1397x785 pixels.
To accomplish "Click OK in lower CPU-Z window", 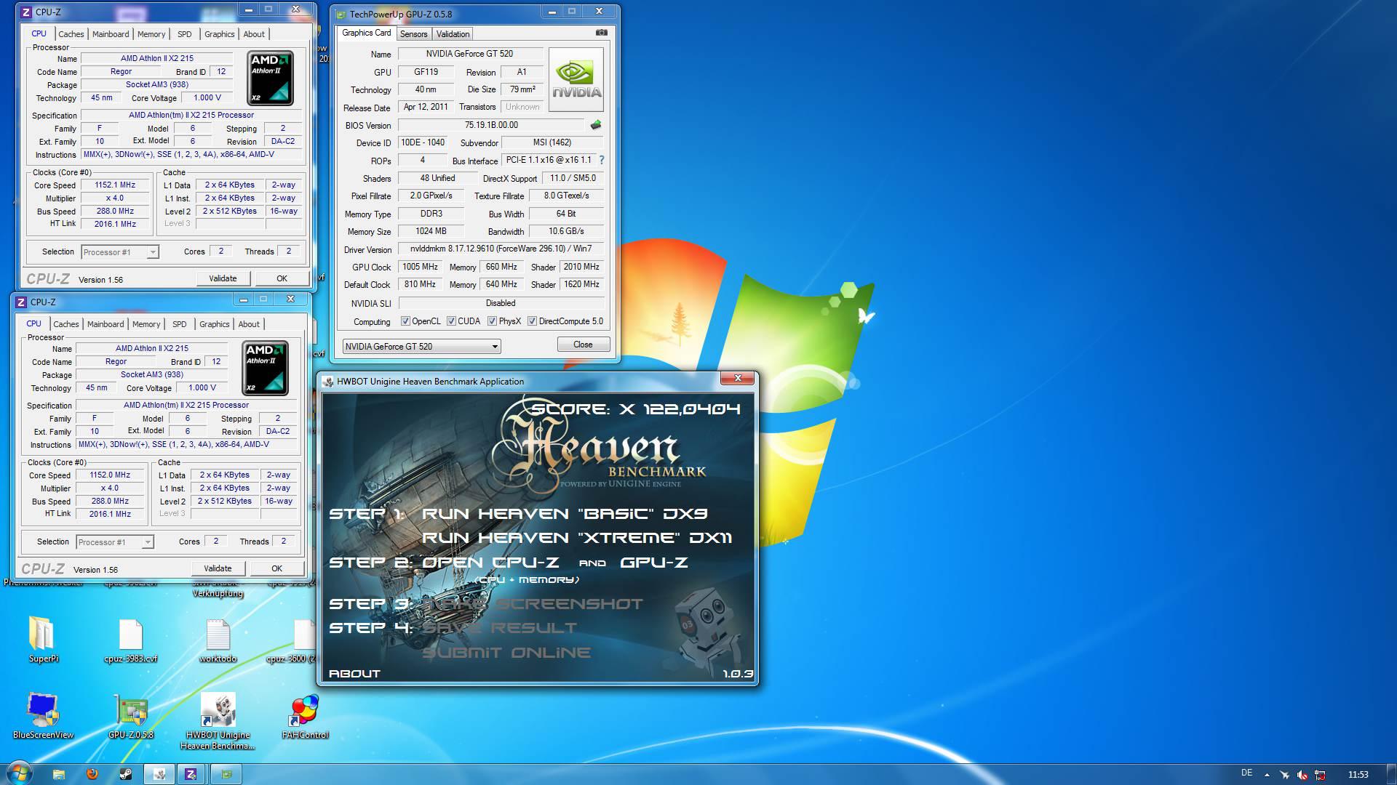I will coord(276,568).
